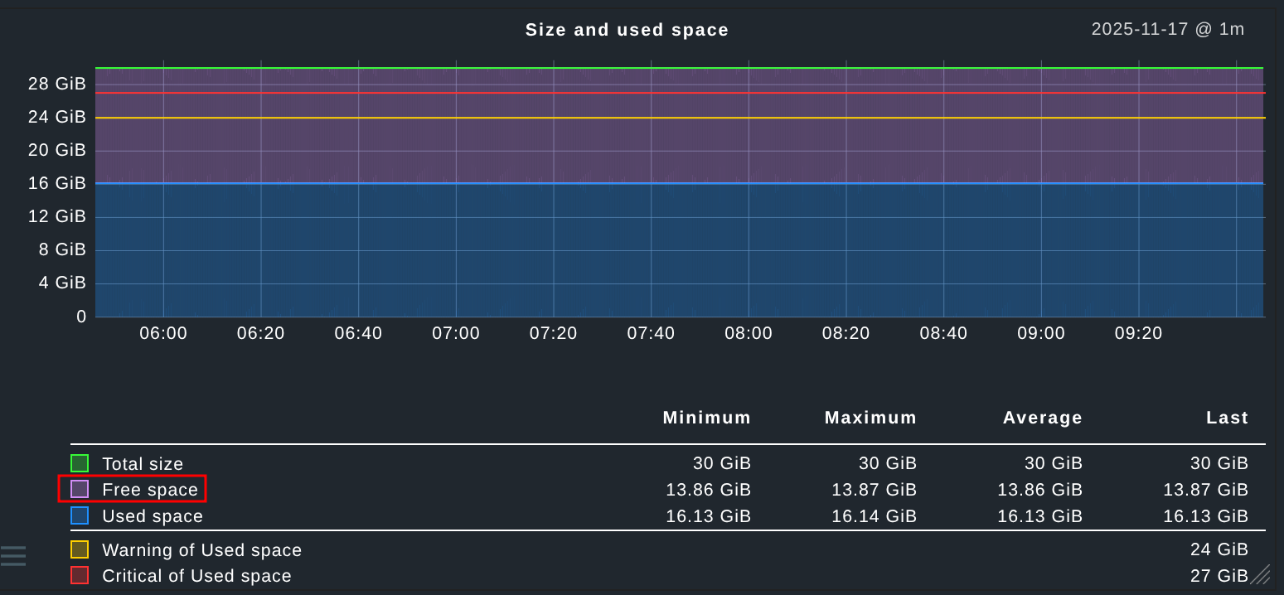Click the Free space purple color swatch
This screenshot has height=595, width=1284.
(80, 489)
